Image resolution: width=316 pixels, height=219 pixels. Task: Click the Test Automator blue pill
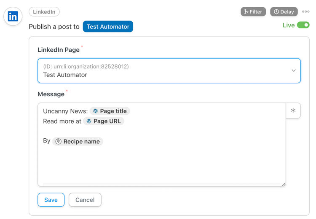coord(108,26)
